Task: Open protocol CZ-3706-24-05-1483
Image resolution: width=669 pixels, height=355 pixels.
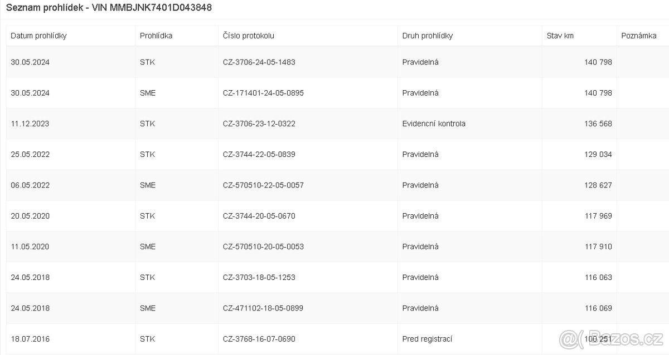Action: point(259,62)
